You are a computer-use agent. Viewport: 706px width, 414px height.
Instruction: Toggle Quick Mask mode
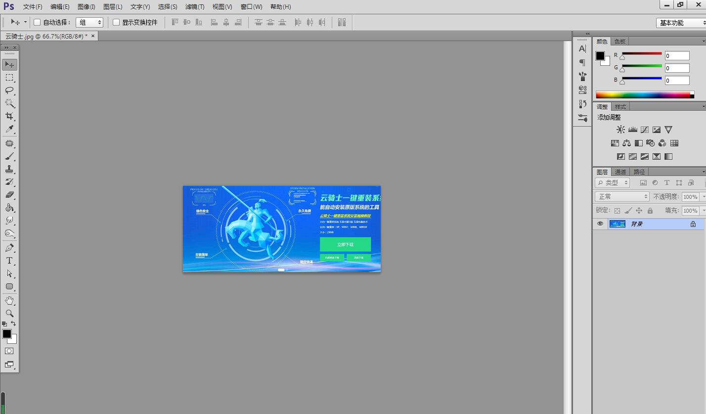pos(9,351)
